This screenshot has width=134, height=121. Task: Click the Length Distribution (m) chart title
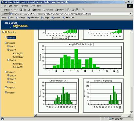coord(81,44)
